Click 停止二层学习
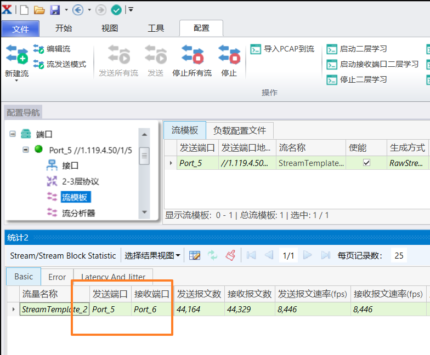 (357, 80)
